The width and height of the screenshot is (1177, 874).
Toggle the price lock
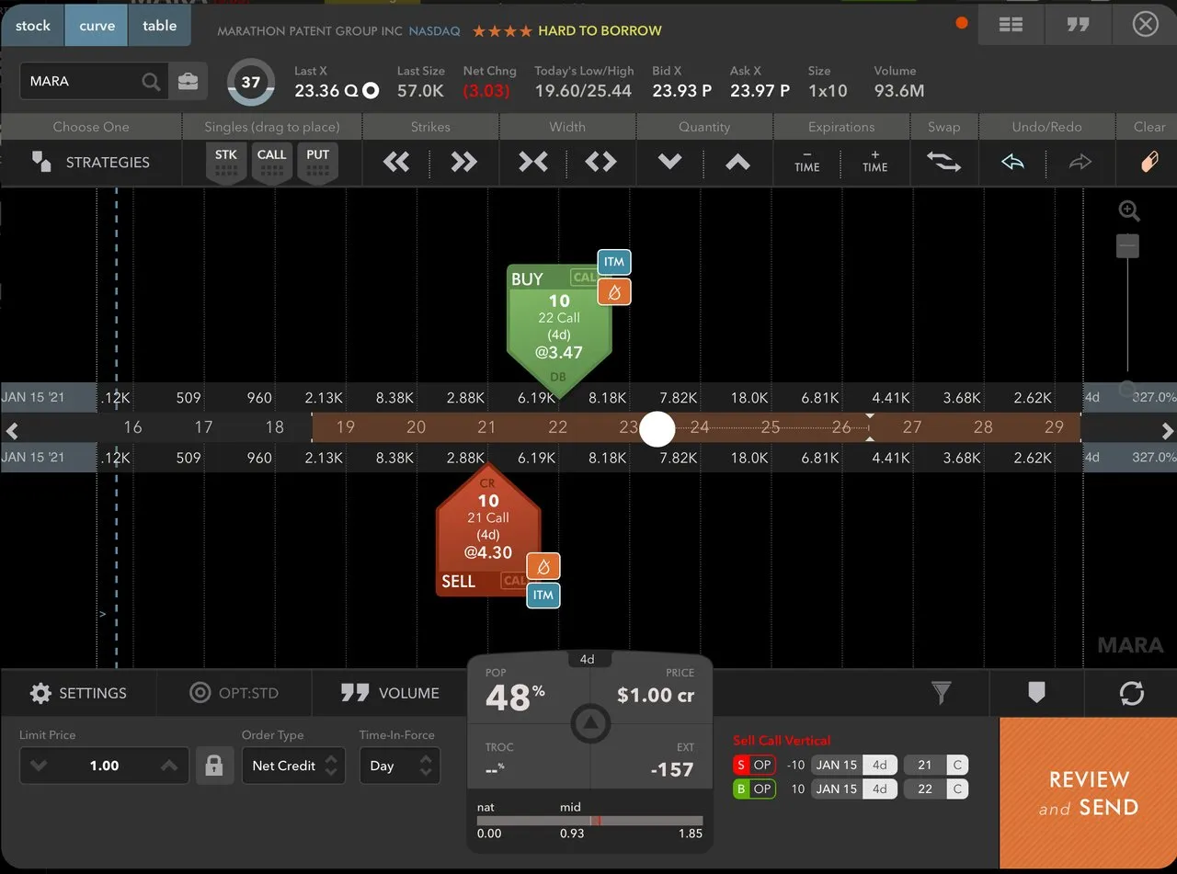[214, 766]
